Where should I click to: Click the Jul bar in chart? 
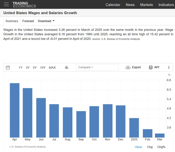coord(54,121)
